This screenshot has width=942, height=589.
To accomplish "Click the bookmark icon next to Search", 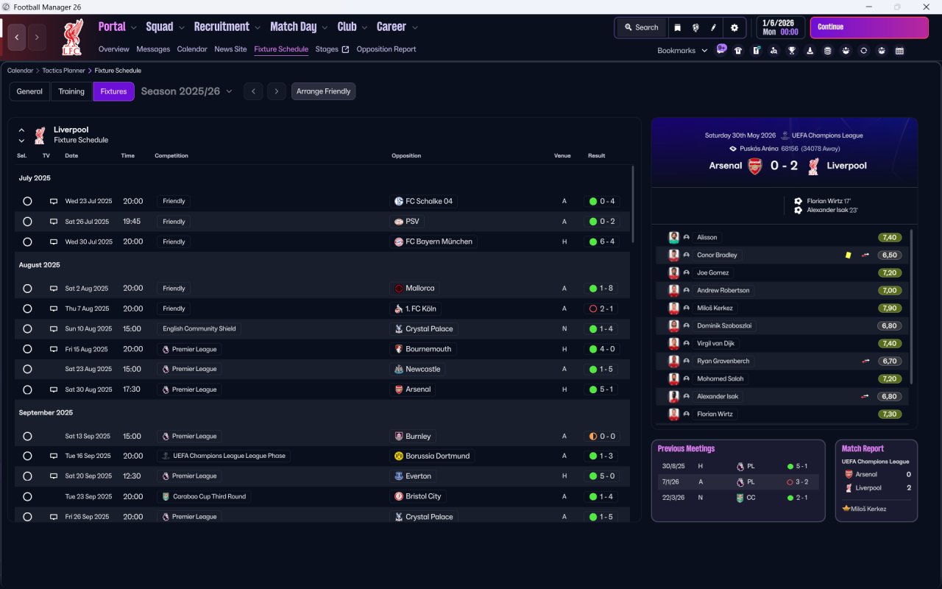I will (x=677, y=27).
